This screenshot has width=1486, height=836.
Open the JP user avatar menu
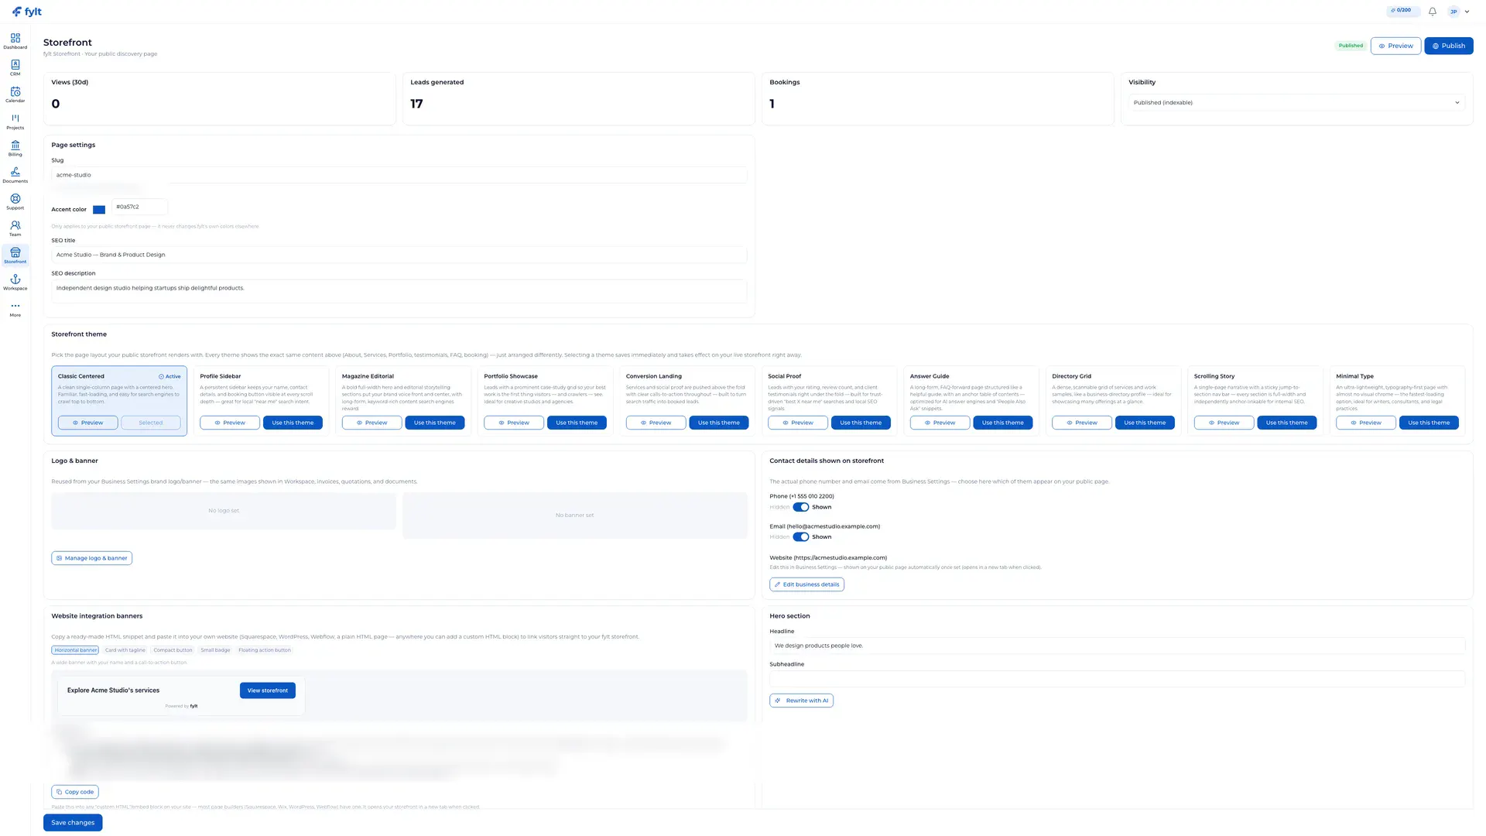point(1458,12)
